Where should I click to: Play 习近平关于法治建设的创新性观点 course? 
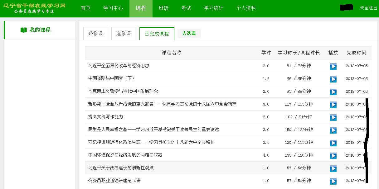pos(333,168)
